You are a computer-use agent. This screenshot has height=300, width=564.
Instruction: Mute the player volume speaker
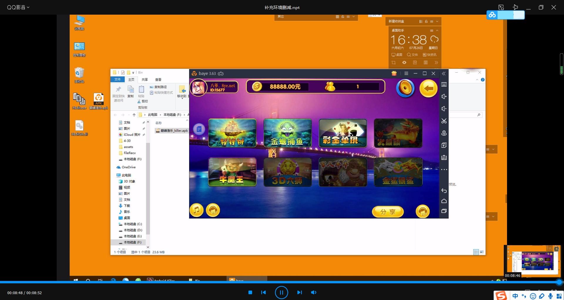coord(313,292)
